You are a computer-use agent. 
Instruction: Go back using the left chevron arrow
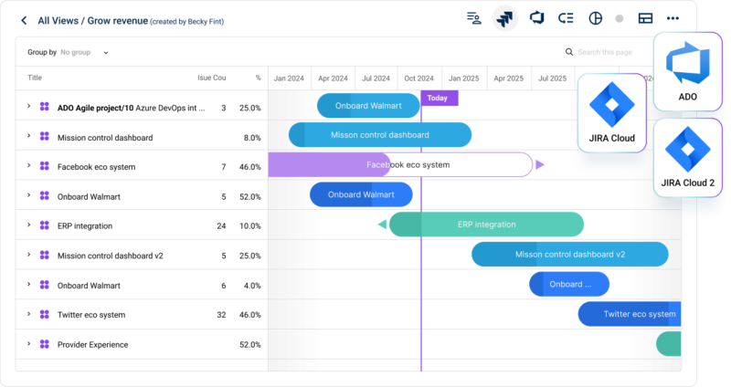(x=24, y=20)
